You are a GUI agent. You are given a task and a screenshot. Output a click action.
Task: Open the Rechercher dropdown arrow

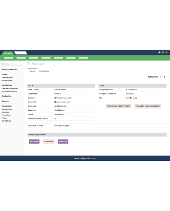20,64
